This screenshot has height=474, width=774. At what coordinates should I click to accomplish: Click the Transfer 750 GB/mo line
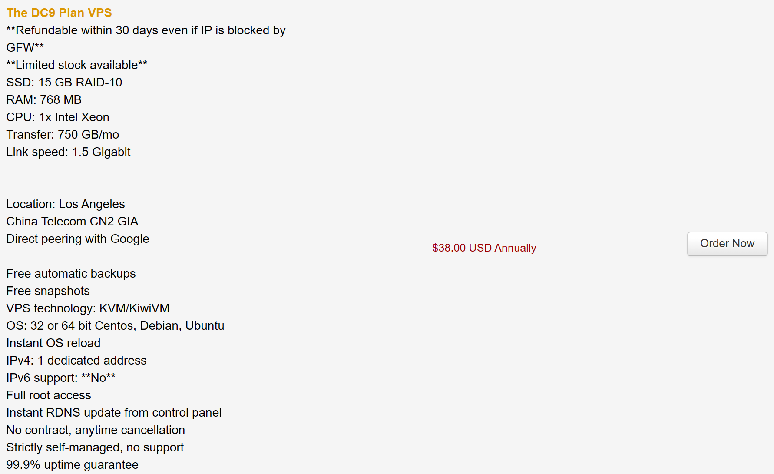pyautogui.click(x=63, y=135)
